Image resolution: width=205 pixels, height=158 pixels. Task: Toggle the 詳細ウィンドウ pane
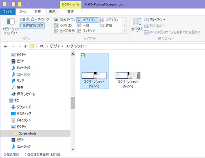[x=32, y=25]
